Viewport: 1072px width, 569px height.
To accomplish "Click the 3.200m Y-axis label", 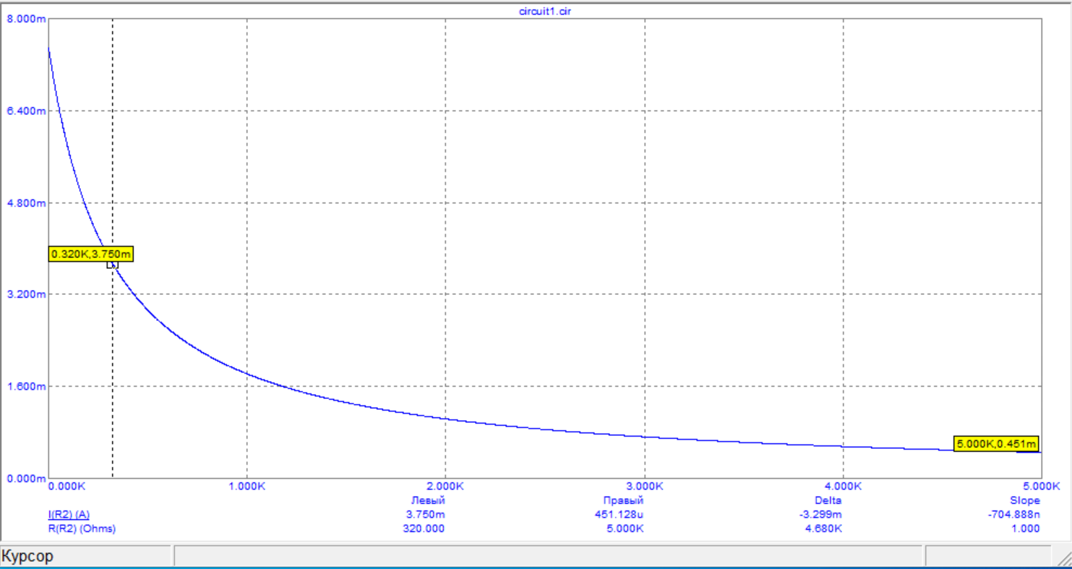I will point(27,295).
